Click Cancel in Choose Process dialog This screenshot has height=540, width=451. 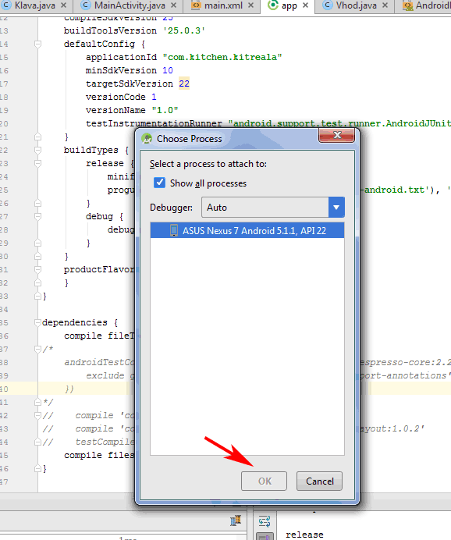(319, 481)
